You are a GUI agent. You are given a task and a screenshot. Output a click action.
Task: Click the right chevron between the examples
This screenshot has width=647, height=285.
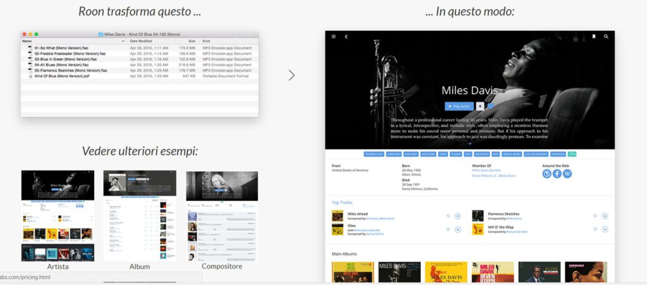pos(291,75)
